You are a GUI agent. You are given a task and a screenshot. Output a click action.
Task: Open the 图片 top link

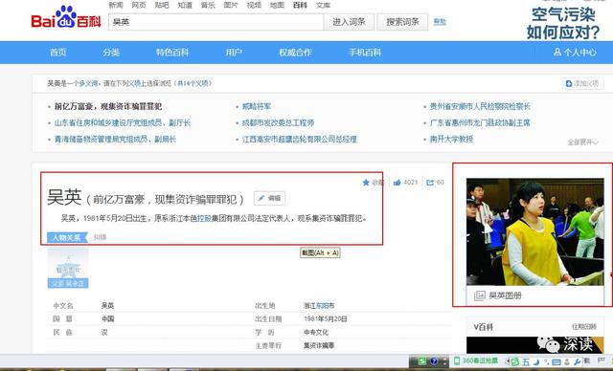click(x=231, y=5)
